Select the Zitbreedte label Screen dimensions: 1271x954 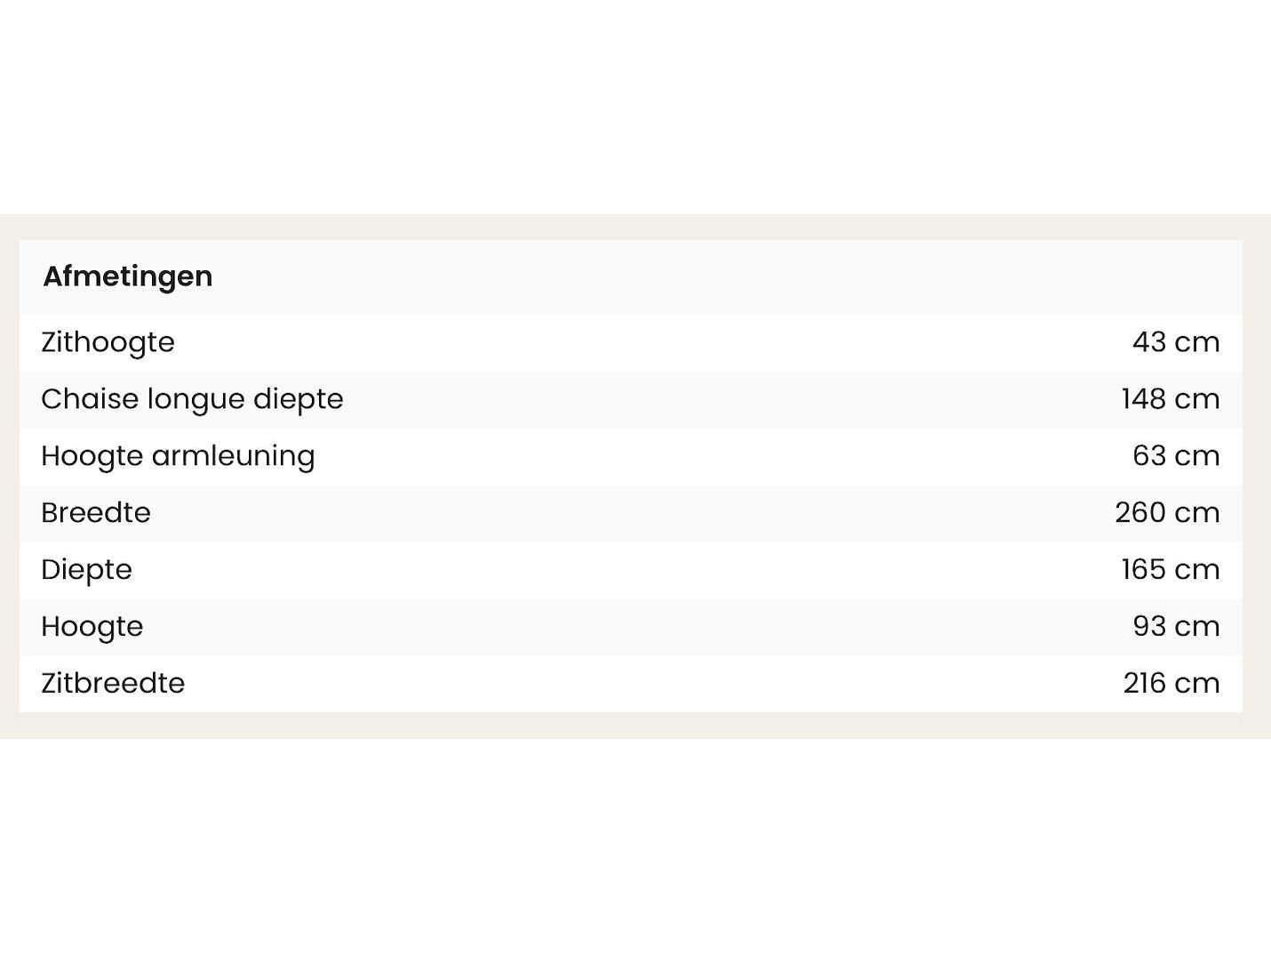tap(113, 684)
